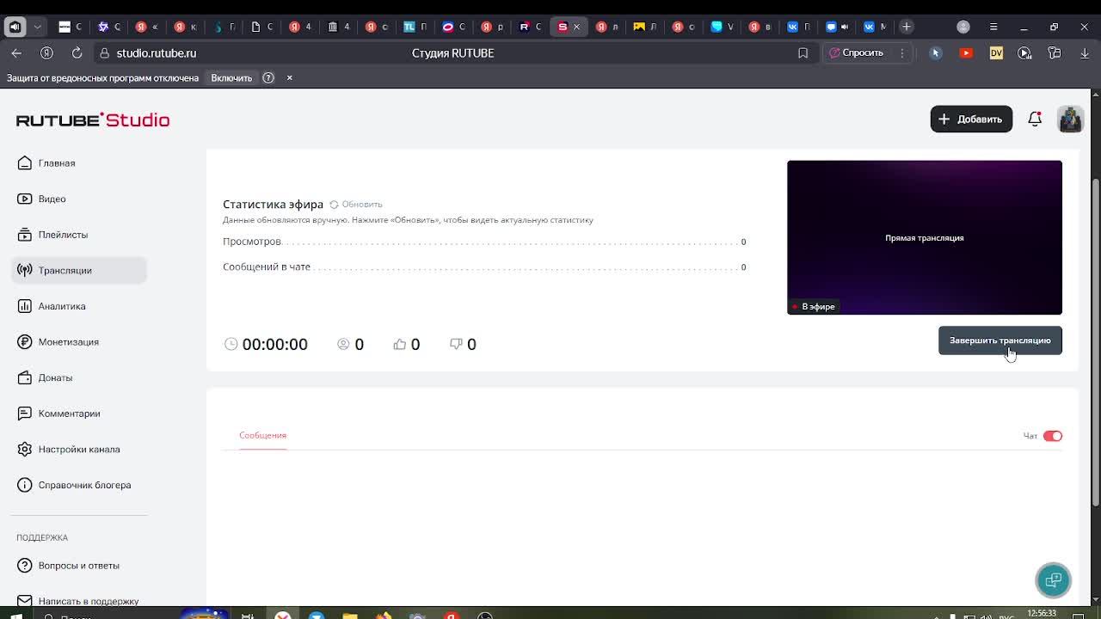
Task: Toggle the Чат switch off
Action: tap(1053, 436)
